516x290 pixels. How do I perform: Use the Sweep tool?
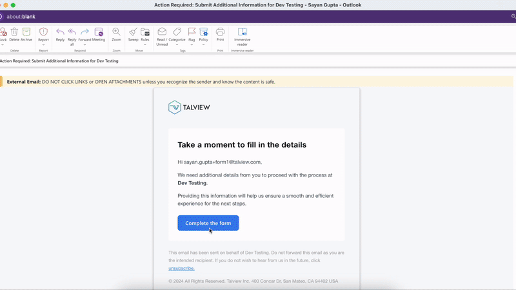133,35
